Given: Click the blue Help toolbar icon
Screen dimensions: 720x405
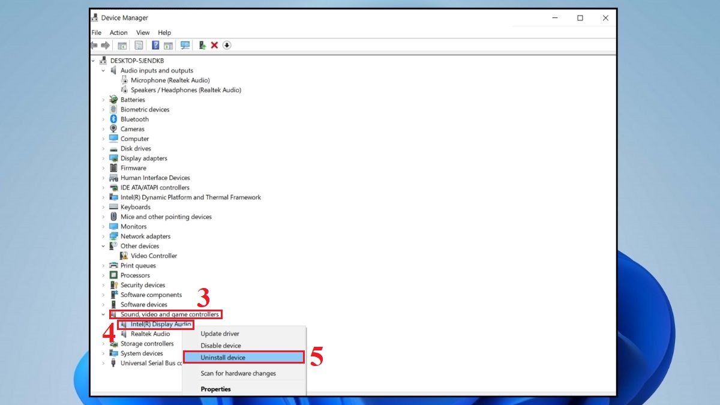Looking at the screenshot, I should 155,45.
